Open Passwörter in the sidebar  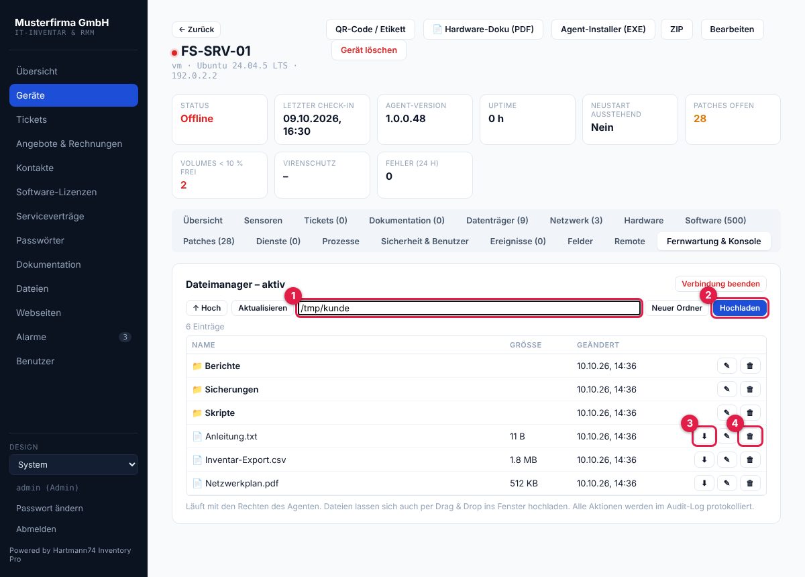74,240
